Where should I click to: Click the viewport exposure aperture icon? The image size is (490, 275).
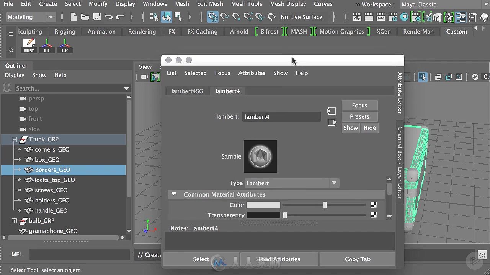475,77
